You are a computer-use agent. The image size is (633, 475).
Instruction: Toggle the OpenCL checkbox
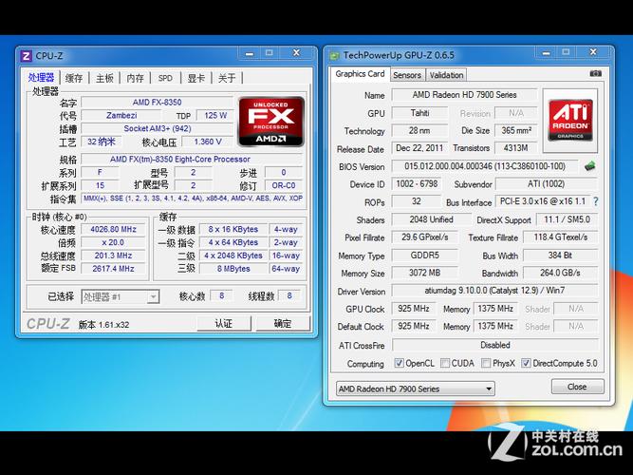(x=399, y=363)
